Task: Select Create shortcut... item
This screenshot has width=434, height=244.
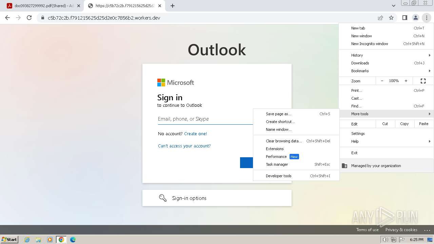Action: [x=296, y=122]
